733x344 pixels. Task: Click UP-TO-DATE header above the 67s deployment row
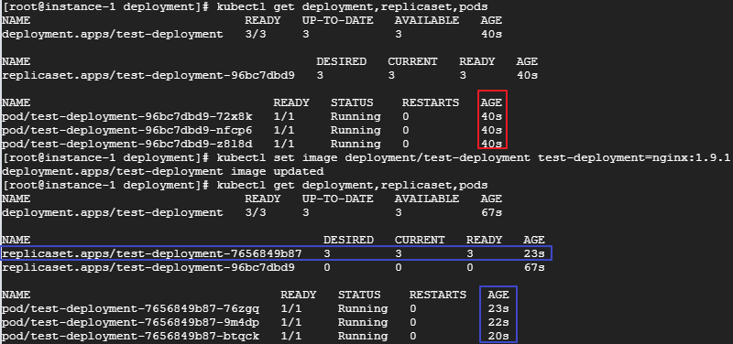tap(337, 199)
